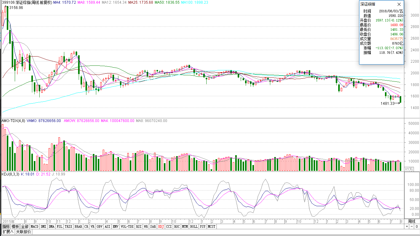Click the 涨幅 value -113.02(-7.07%)
The image size is (420, 236).
coord(390,48)
